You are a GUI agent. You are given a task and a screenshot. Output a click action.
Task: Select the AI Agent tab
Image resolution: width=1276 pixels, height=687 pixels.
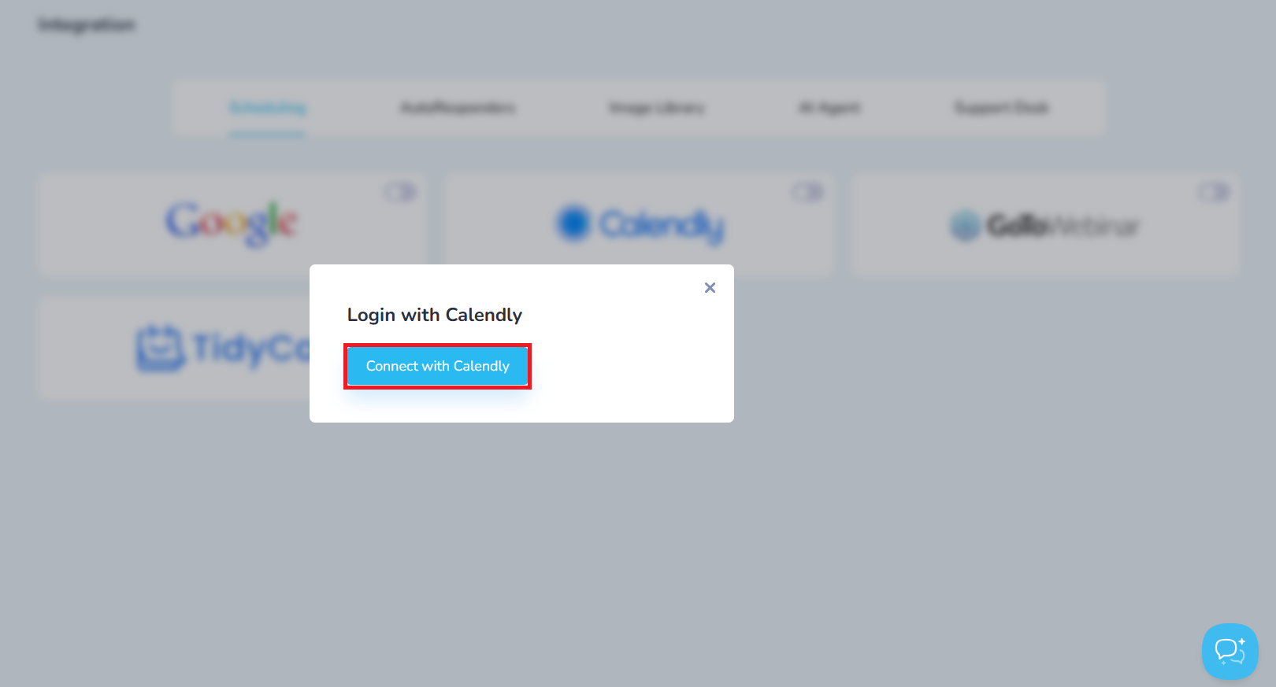[x=829, y=108]
